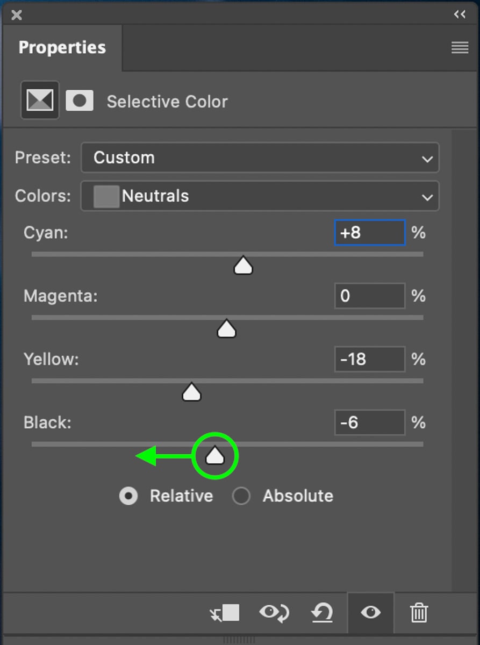
Task: Select the Relative radio button
Action: 128,496
